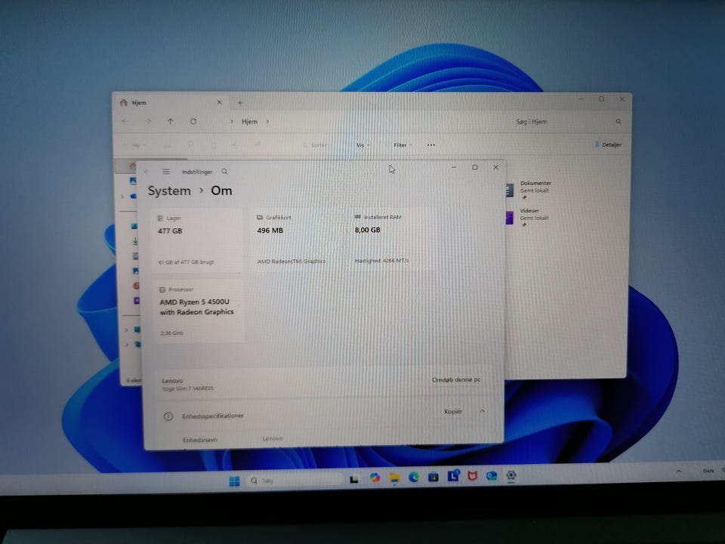Click Hastighed: 4266 MT/s text
The width and height of the screenshot is (725, 544).
point(382,261)
